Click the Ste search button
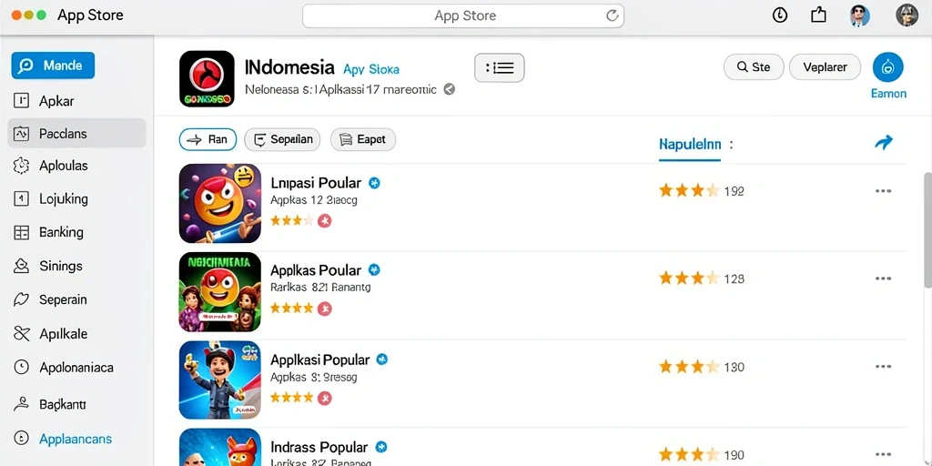This screenshot has height=466, width=932. coord(754,67)
